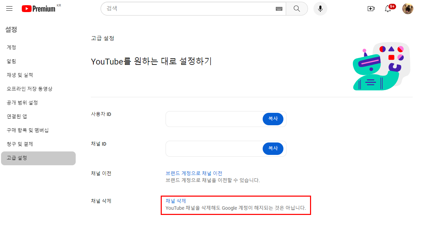Click the 사용자 ID label
This screenshot has height=227, width=422.
[101, 114]
